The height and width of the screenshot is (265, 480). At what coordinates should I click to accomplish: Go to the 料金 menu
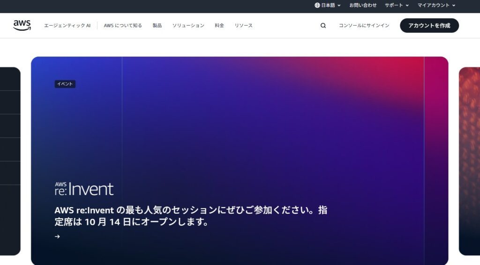[219, 26]
